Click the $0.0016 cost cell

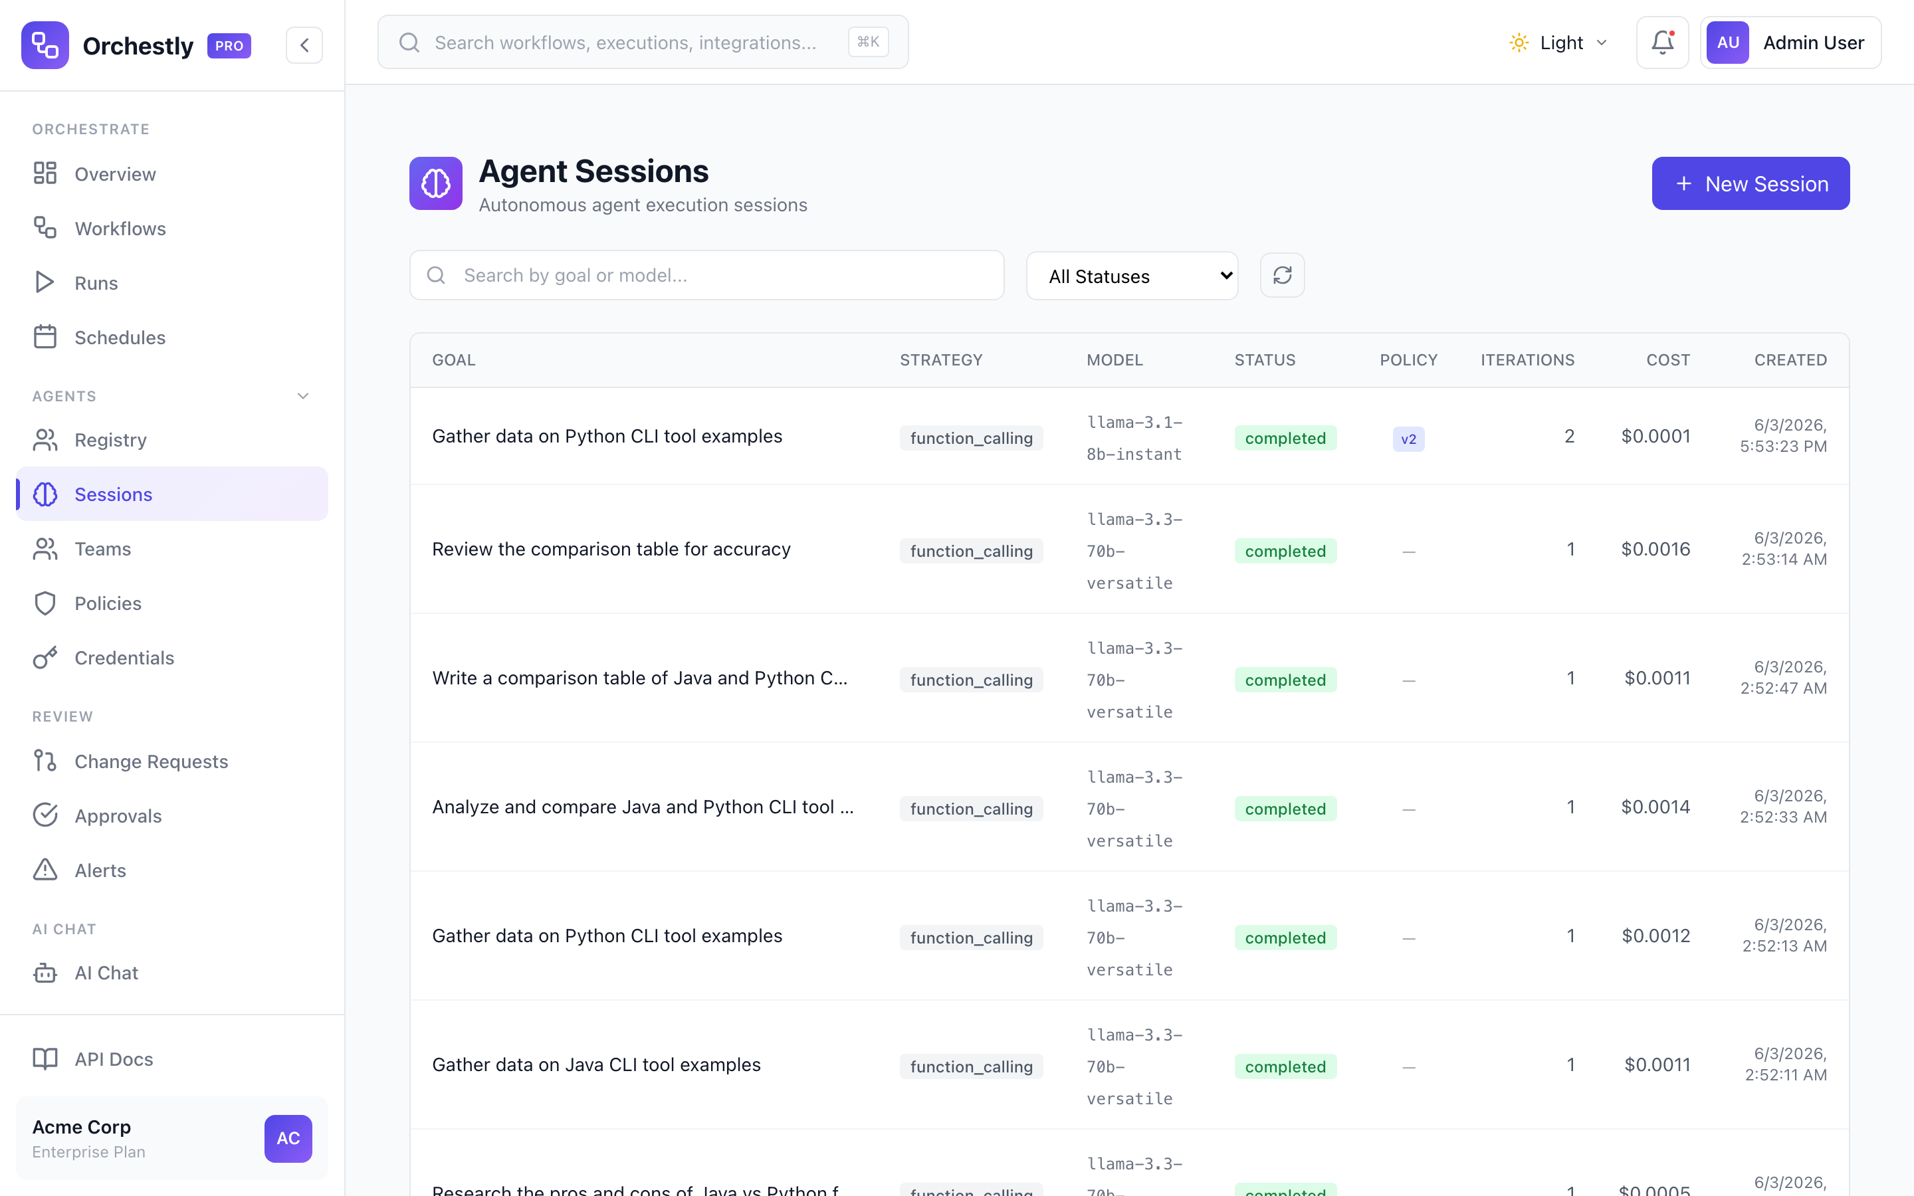(1655, 549)
